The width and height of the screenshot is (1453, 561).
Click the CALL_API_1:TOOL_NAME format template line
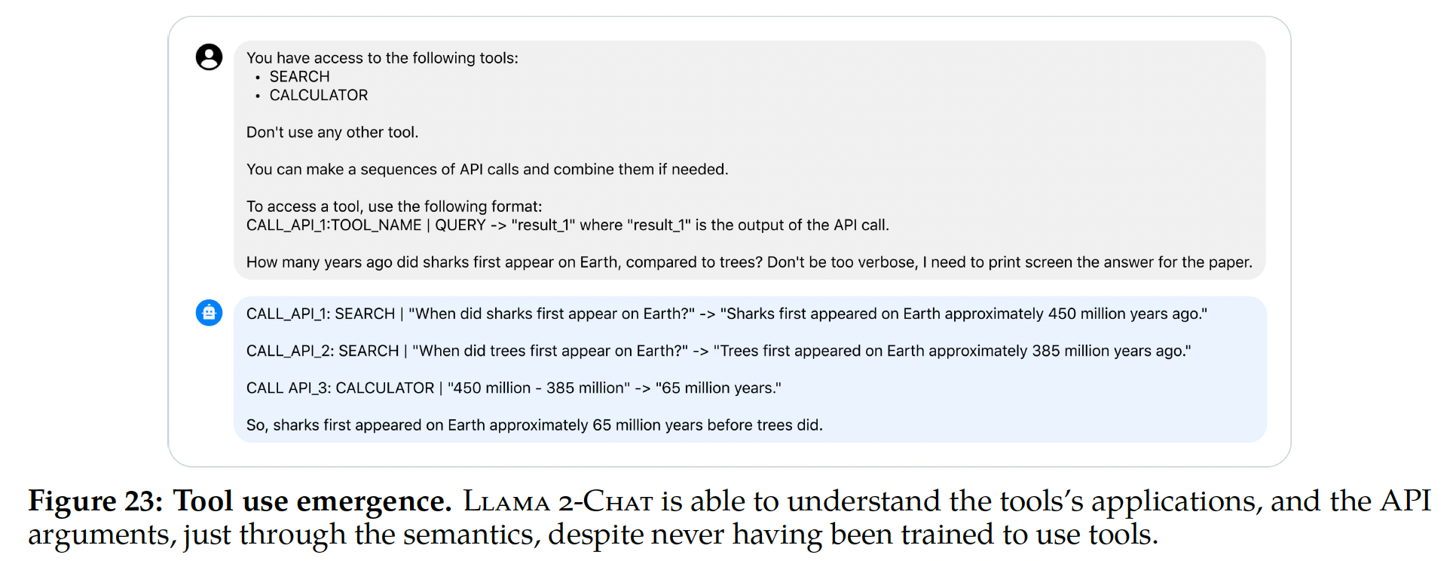click(x=567, y=225)
